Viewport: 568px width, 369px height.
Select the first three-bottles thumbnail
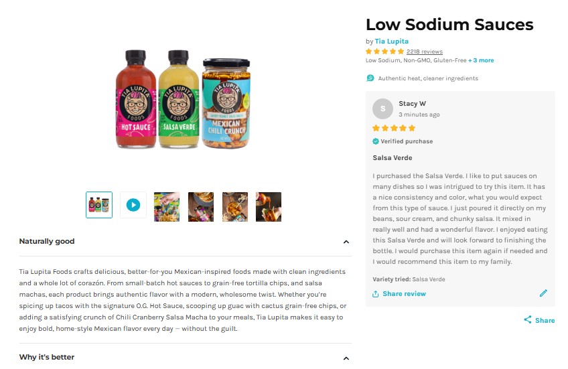click(x=99, y=205)
